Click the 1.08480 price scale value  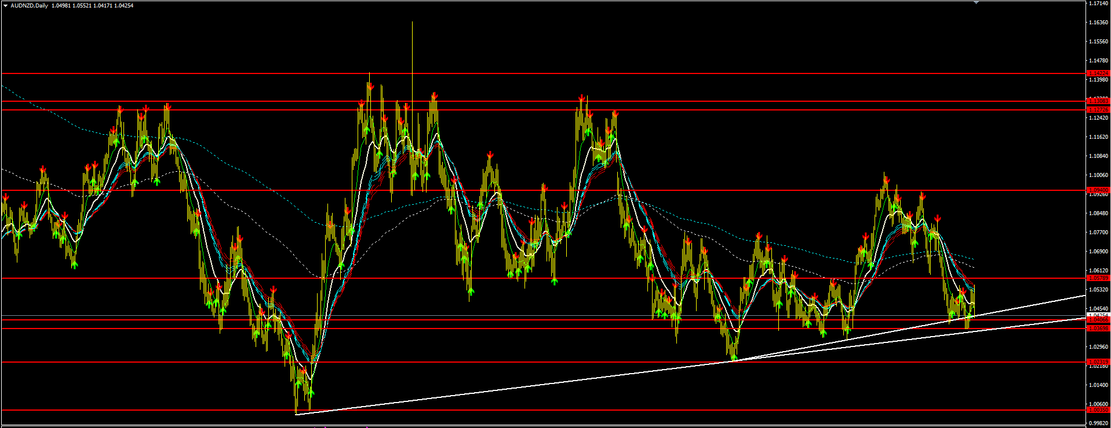click(x=1099, y=213)
